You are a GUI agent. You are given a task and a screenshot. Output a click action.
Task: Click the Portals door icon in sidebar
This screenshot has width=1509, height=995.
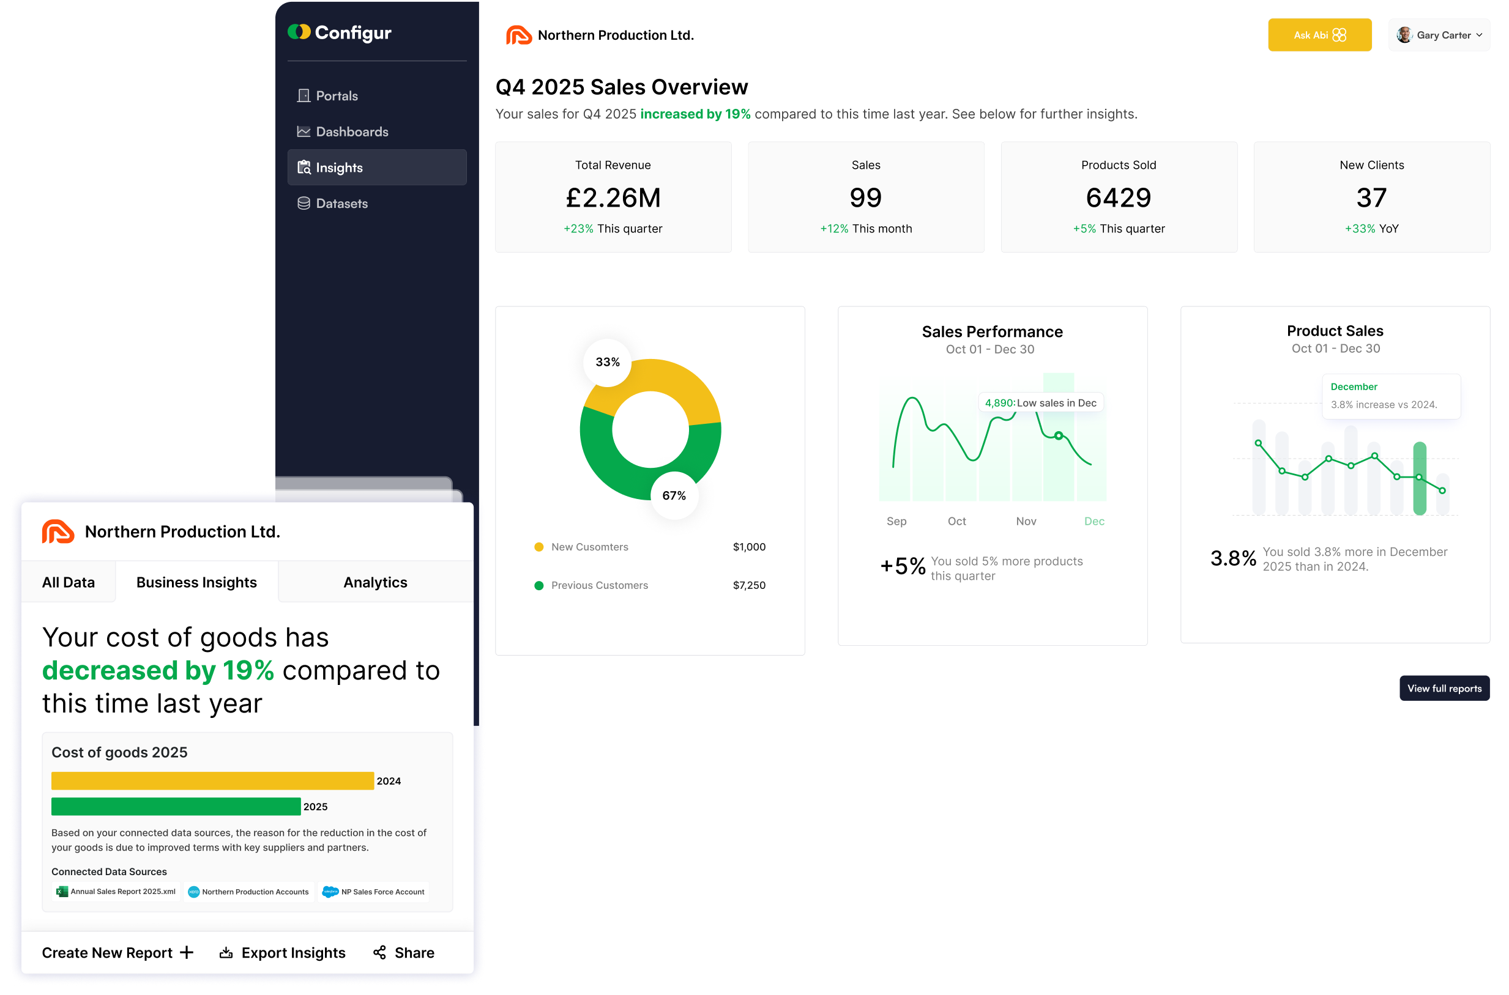(x=304, y=96)
